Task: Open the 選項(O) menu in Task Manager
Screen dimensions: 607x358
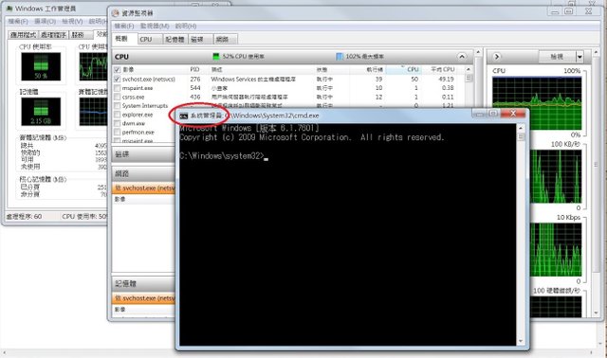Action: [45, 21]
